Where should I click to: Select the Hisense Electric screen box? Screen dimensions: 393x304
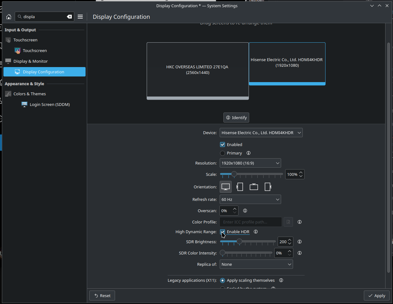[287, 64]
